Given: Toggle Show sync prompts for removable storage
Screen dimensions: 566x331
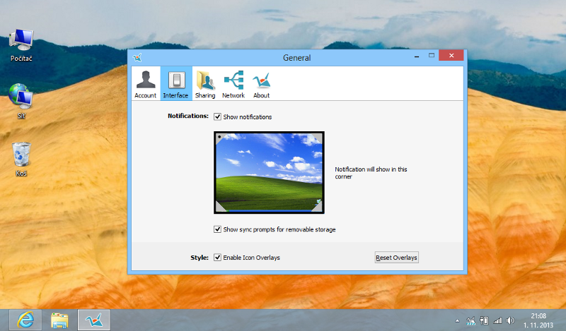Looking at the screenshot, I should (x=217, y=229).
